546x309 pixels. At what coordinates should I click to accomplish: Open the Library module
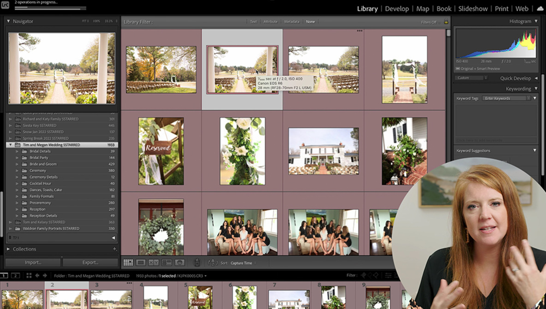point(368,9)
